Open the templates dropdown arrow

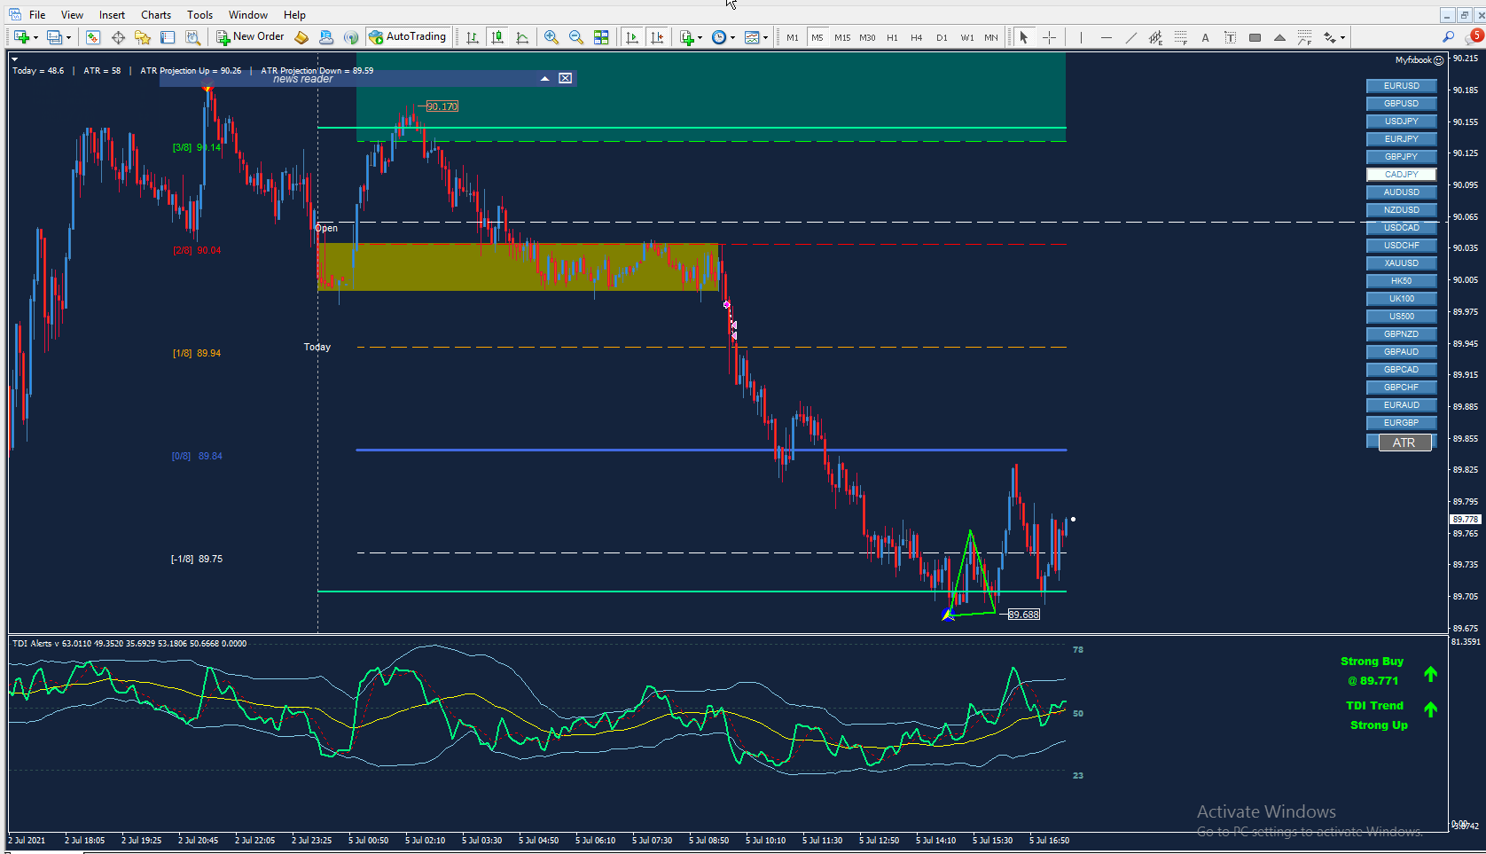[765, 37]
